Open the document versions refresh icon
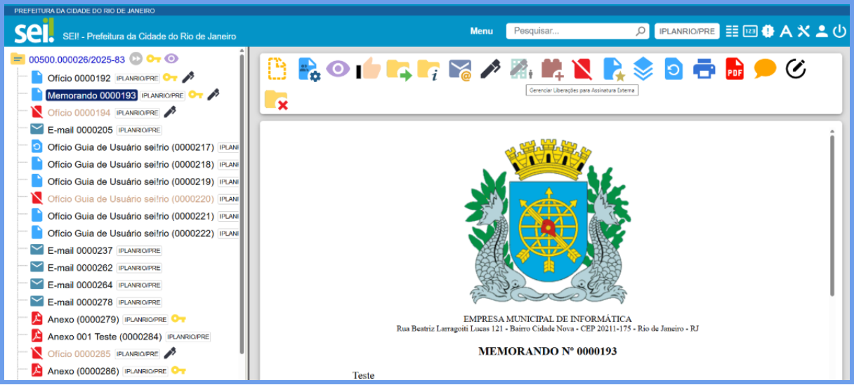 pos(674,69)
